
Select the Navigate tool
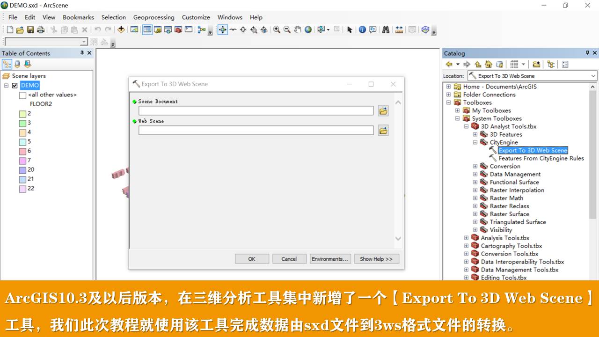click(222, 29)
